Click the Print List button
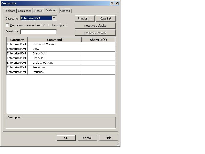 tap(85, 18)
